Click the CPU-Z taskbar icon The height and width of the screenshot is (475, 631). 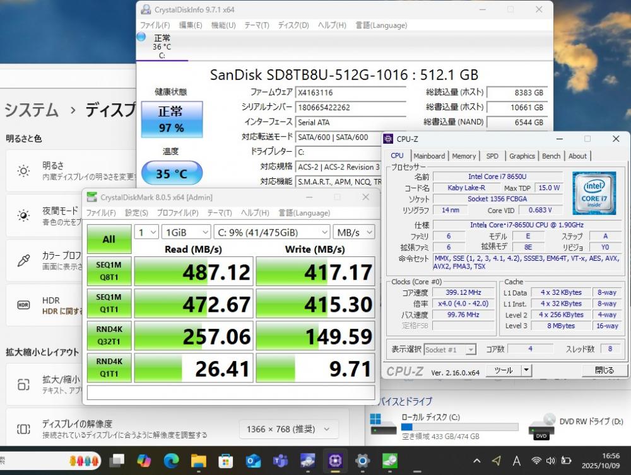coord(335,461)
